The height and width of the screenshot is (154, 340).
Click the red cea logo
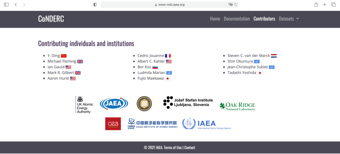[113, 124]
